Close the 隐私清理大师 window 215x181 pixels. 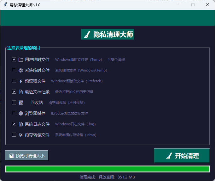click(x=207, y=5)
